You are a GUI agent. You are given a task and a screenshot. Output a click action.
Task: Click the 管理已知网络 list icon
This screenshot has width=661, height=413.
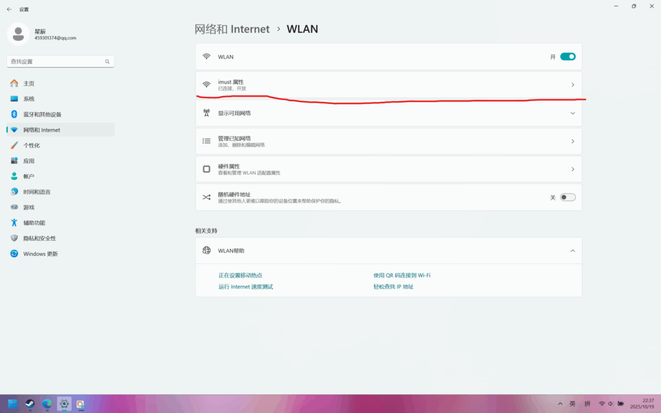pos(207,141)
